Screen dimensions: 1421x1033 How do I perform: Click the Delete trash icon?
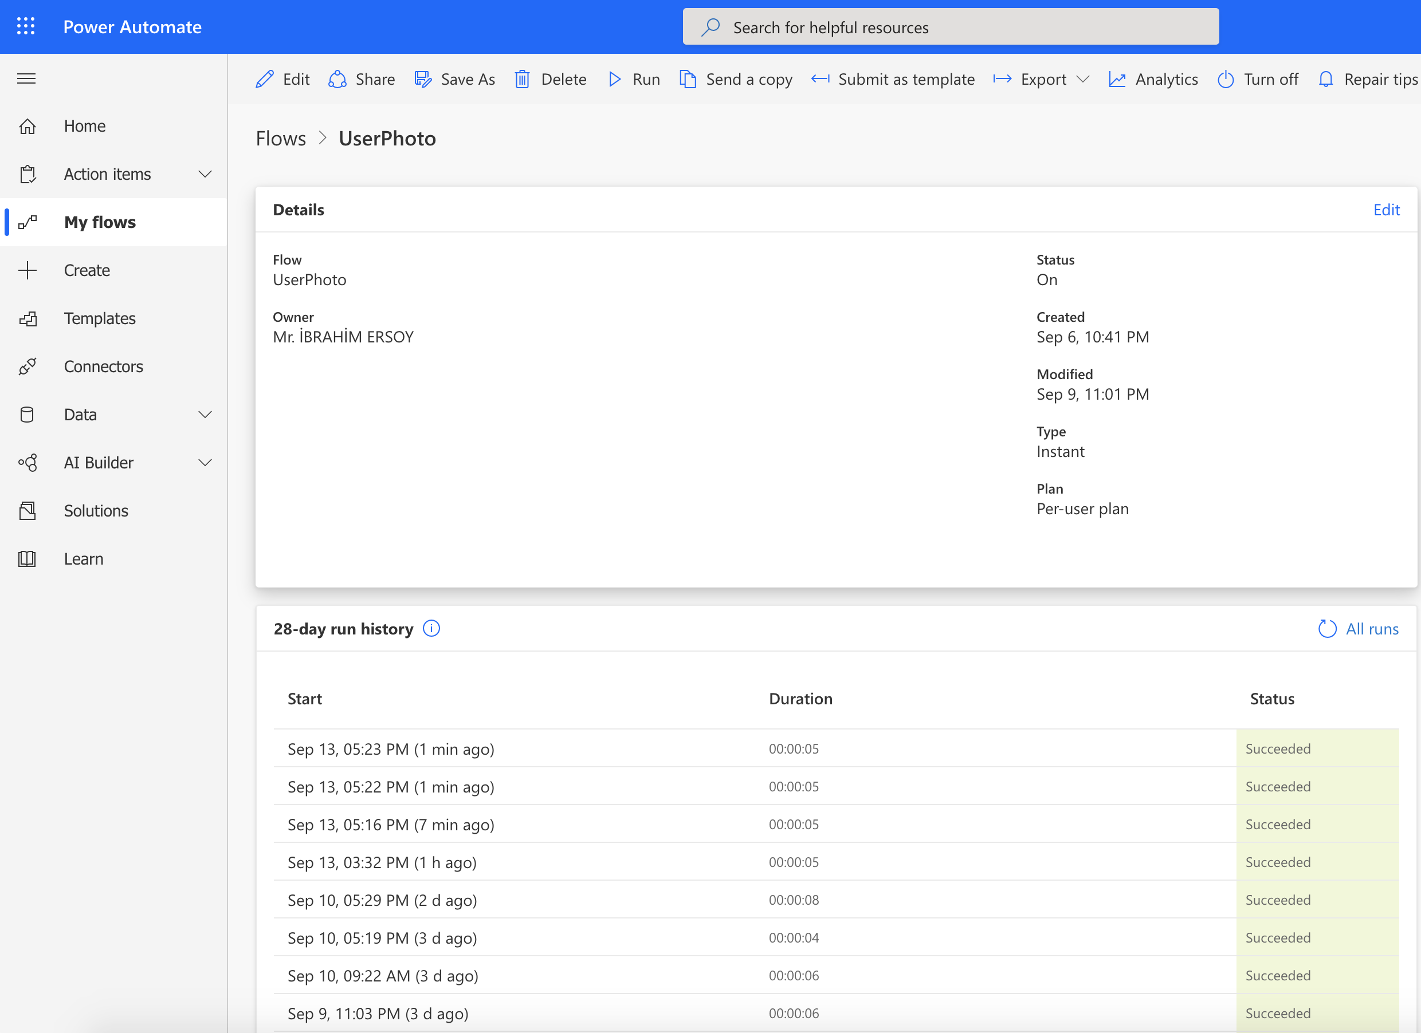coord(522,79)
